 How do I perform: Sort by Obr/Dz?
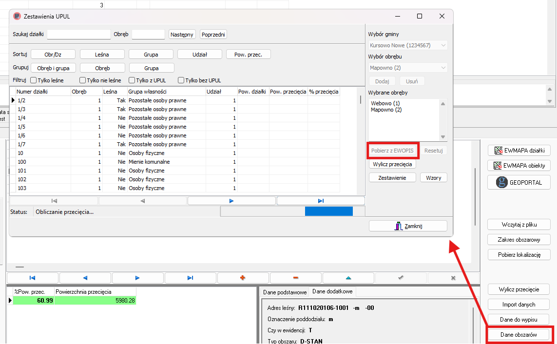click(53, 54)
